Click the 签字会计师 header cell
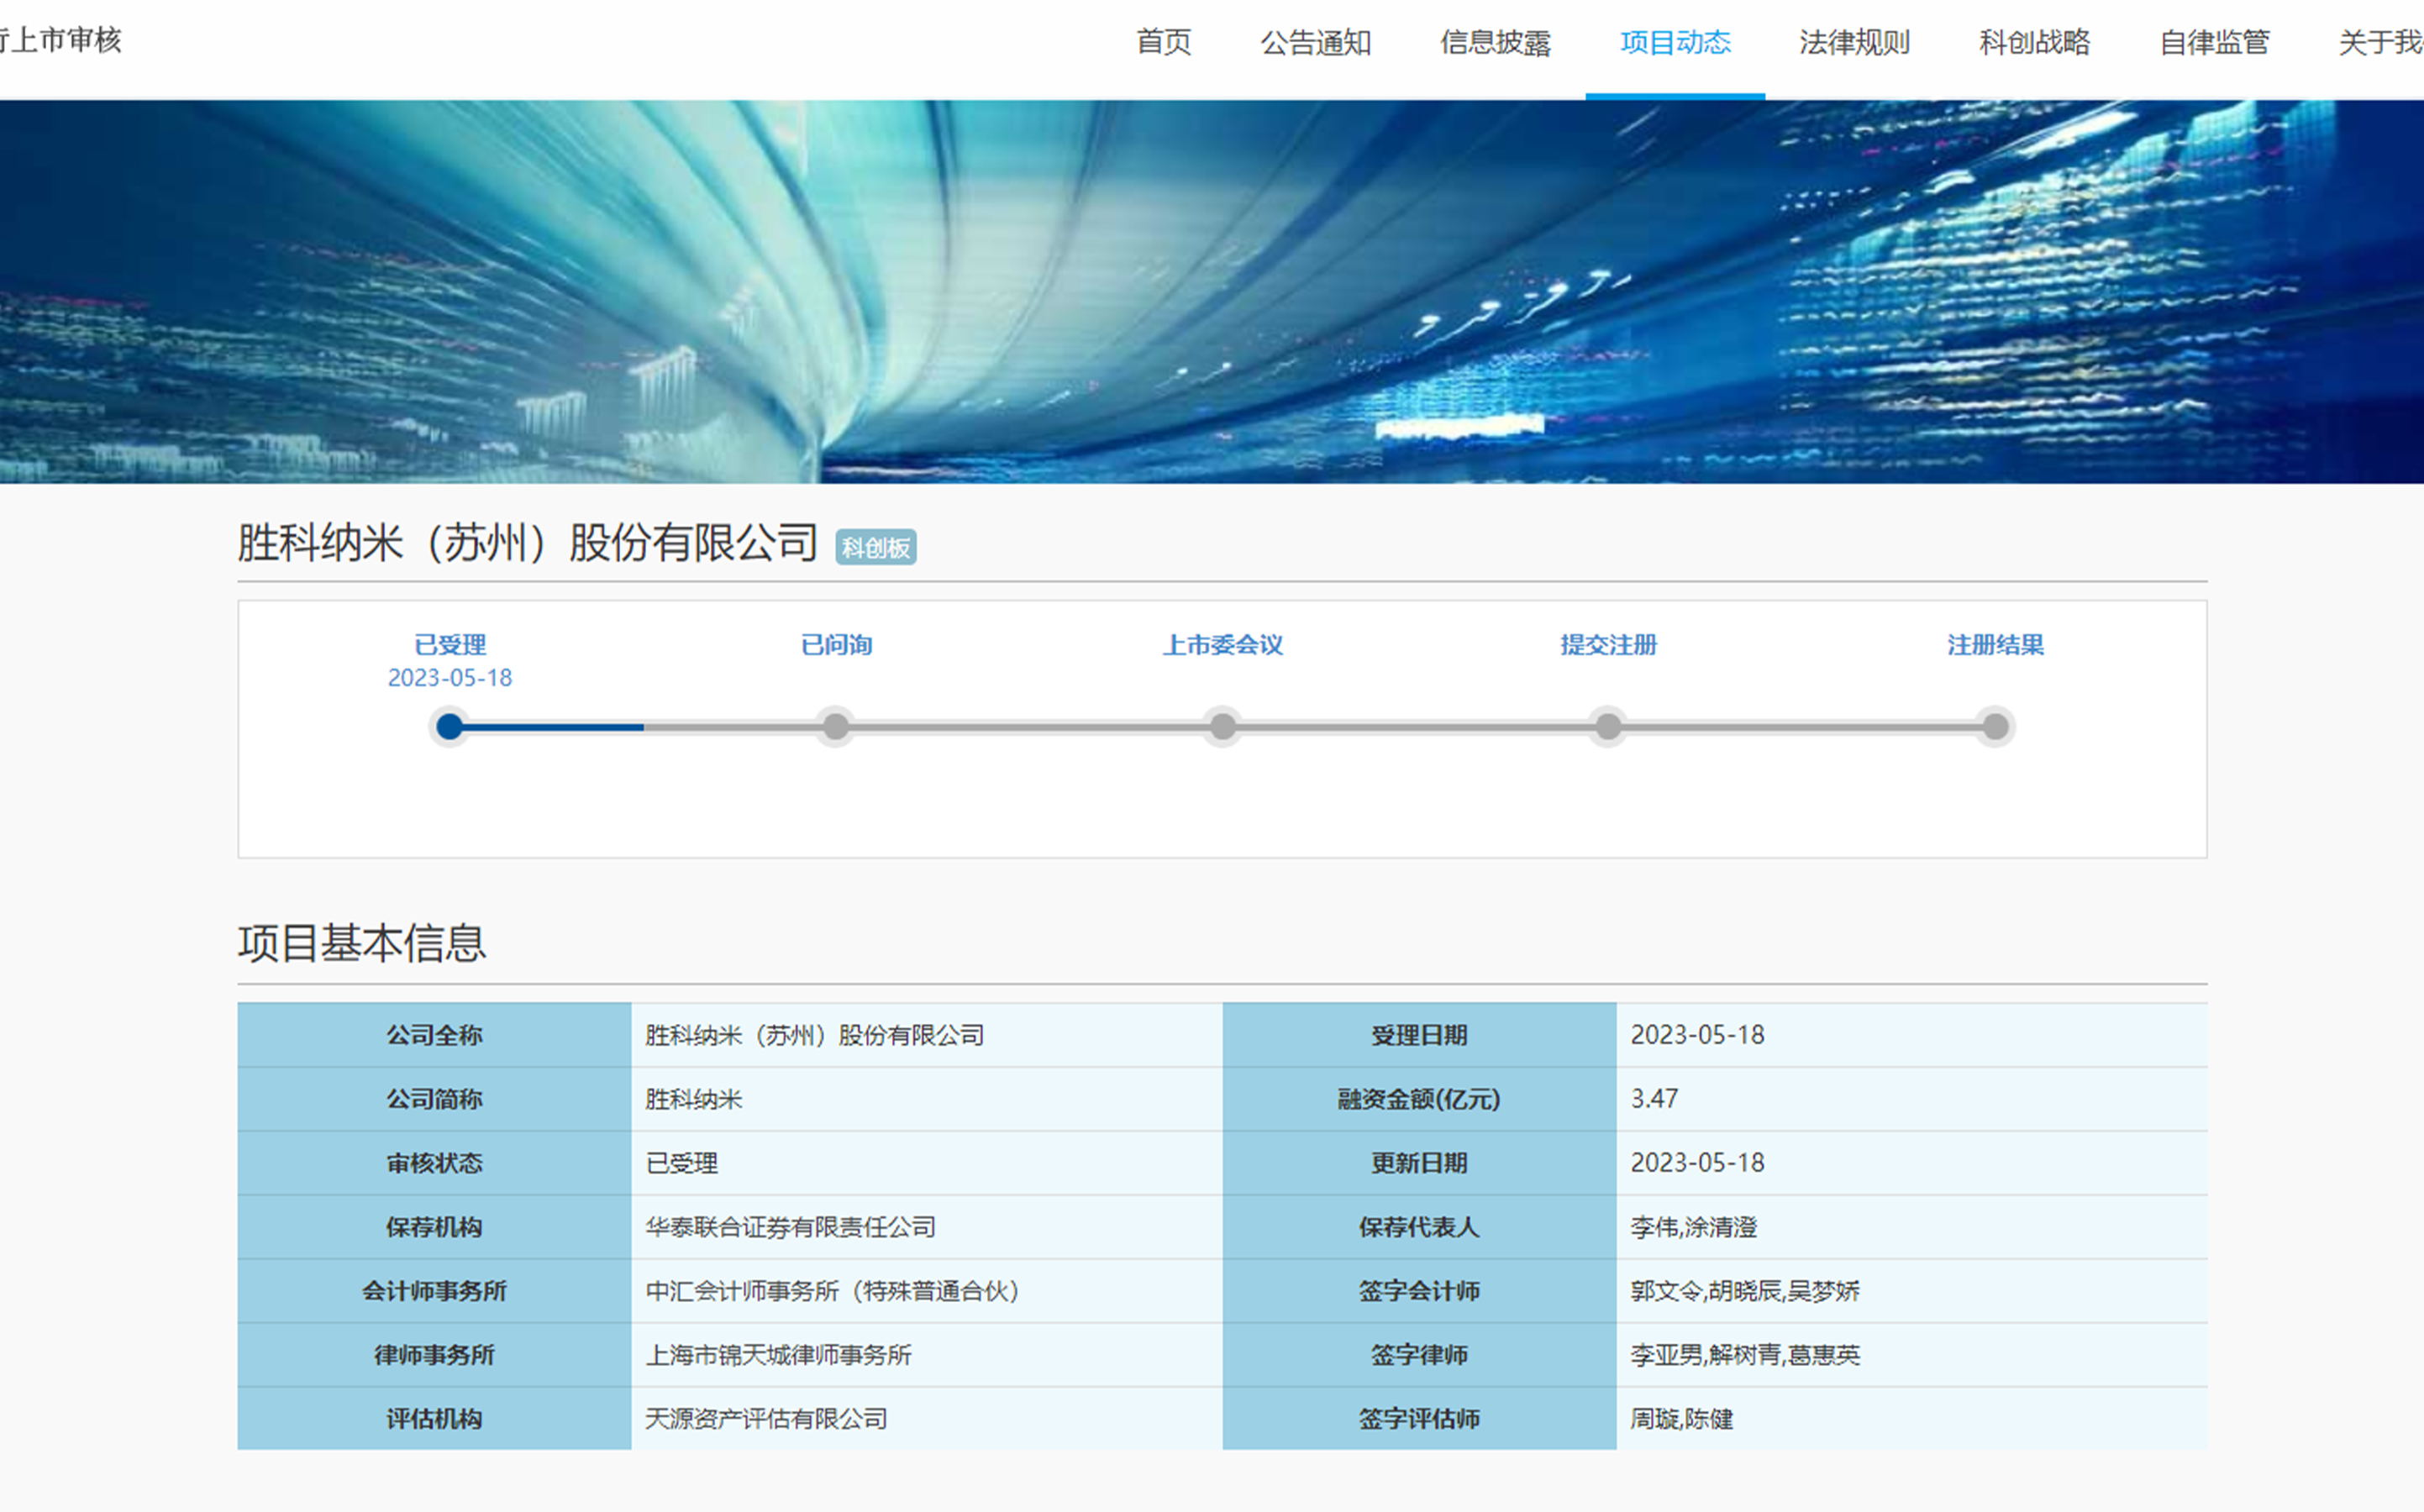Screen dimensions: 2424x1512 click(1419, 1291)
